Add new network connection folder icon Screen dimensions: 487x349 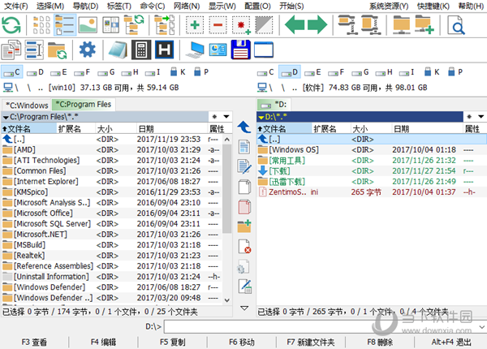point(425,25)
